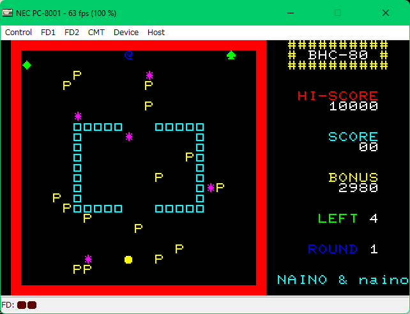The image size is (410, 314).
Task: Click the first FD access indicator LED
Action: point(22,305)
